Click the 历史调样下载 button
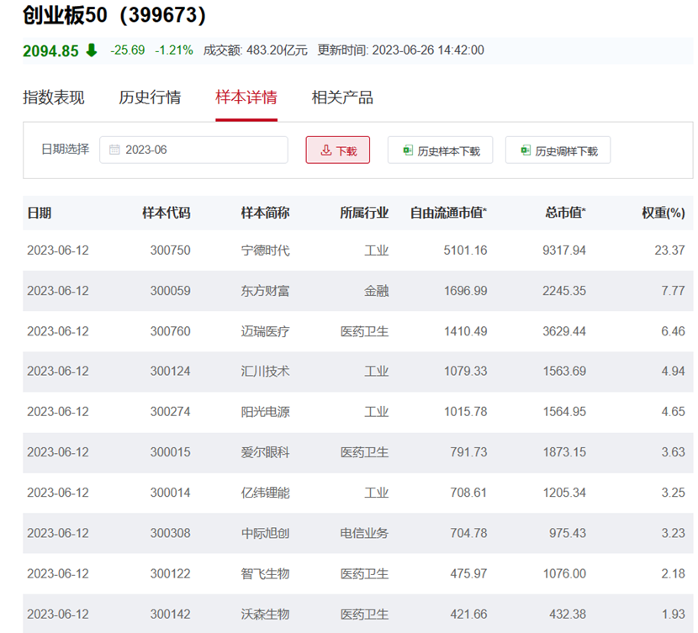 tap(558, 150)
